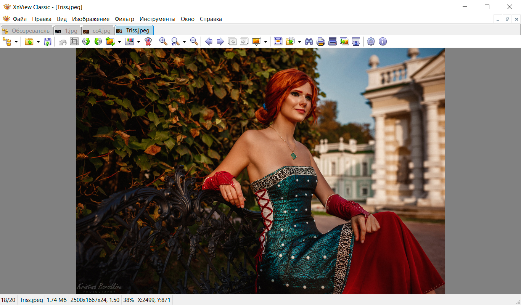This screenshot has width=521, height=305.
Task: Expand the dropdown next to the 1:1 zoom icon
Action: 184,42
